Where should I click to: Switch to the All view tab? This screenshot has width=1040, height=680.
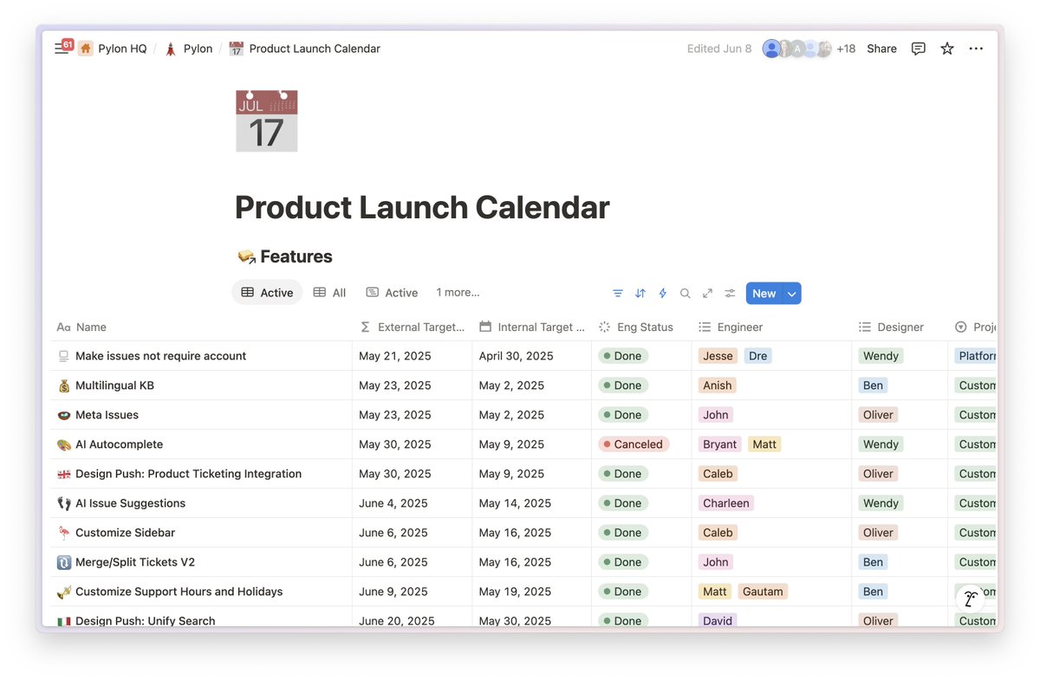coord(329,293)
